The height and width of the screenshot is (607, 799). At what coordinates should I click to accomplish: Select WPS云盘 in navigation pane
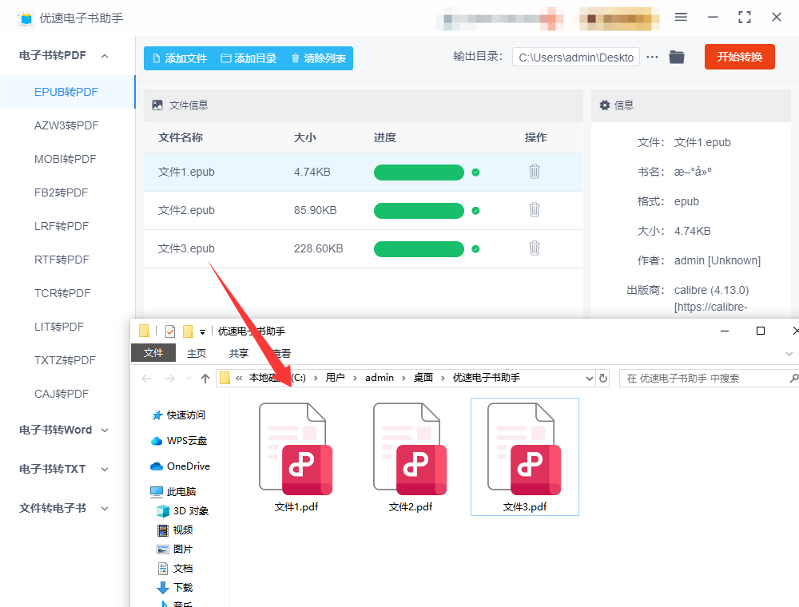pos(179,441)
